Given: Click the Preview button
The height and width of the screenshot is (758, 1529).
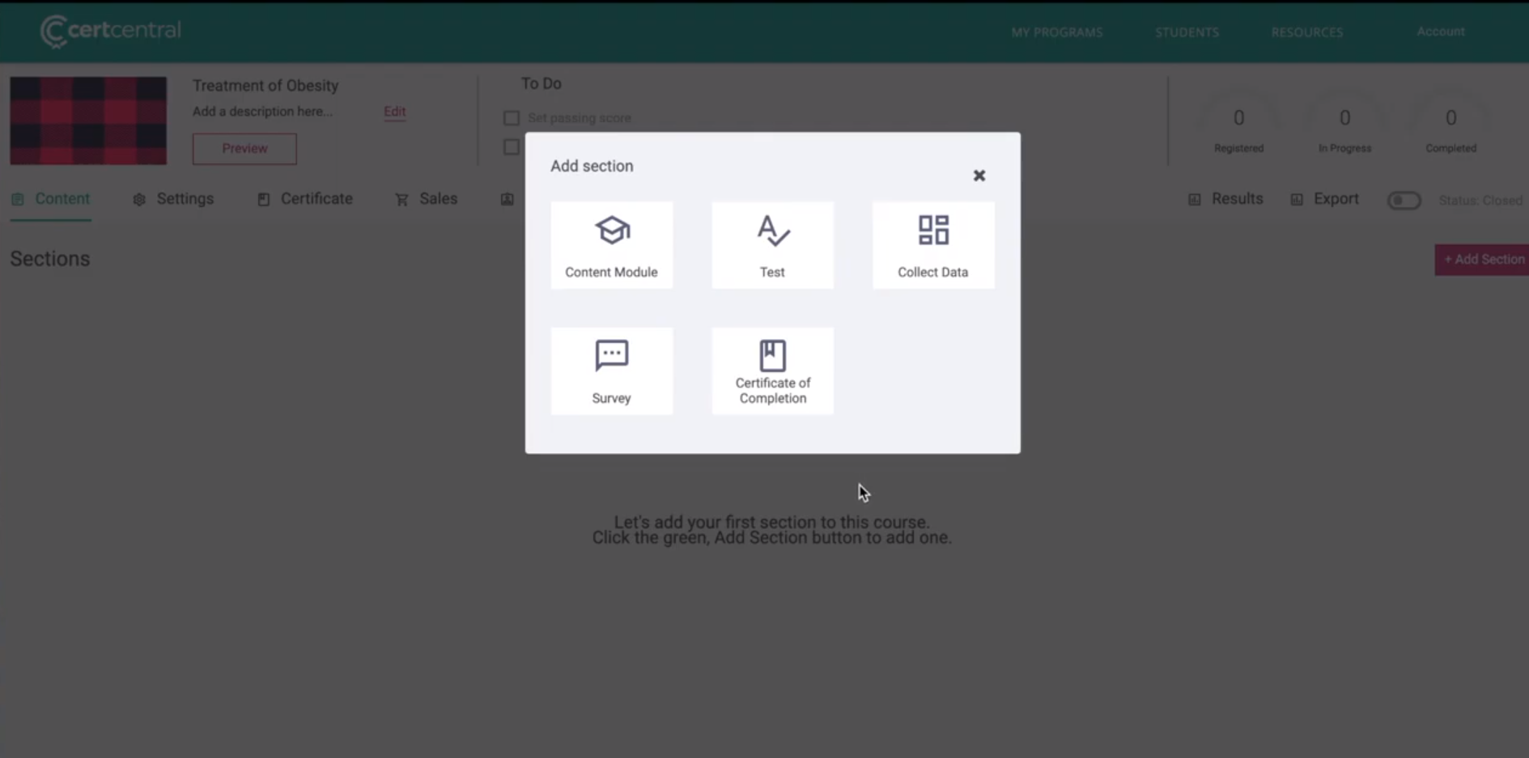Looking at the screenshot, I should click(x=244, y=148).
